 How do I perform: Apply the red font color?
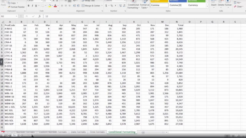[55, 6]
